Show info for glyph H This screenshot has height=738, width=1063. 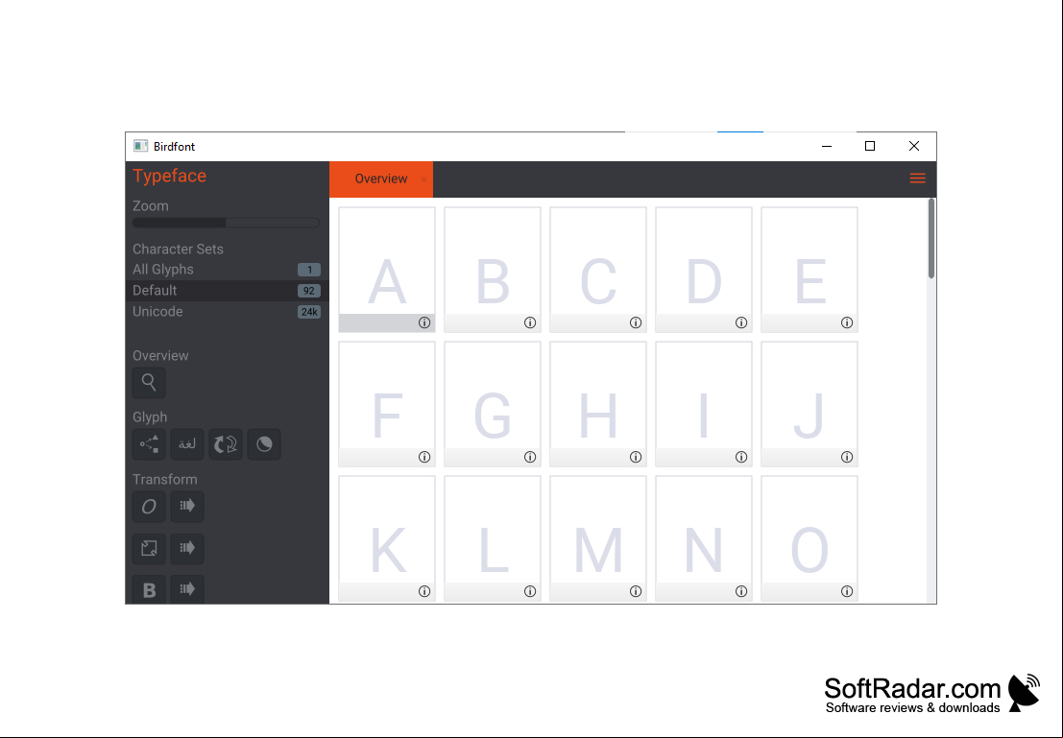point(636,457)
